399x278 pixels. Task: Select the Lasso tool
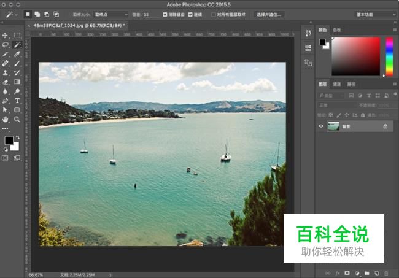pos(5,45)
